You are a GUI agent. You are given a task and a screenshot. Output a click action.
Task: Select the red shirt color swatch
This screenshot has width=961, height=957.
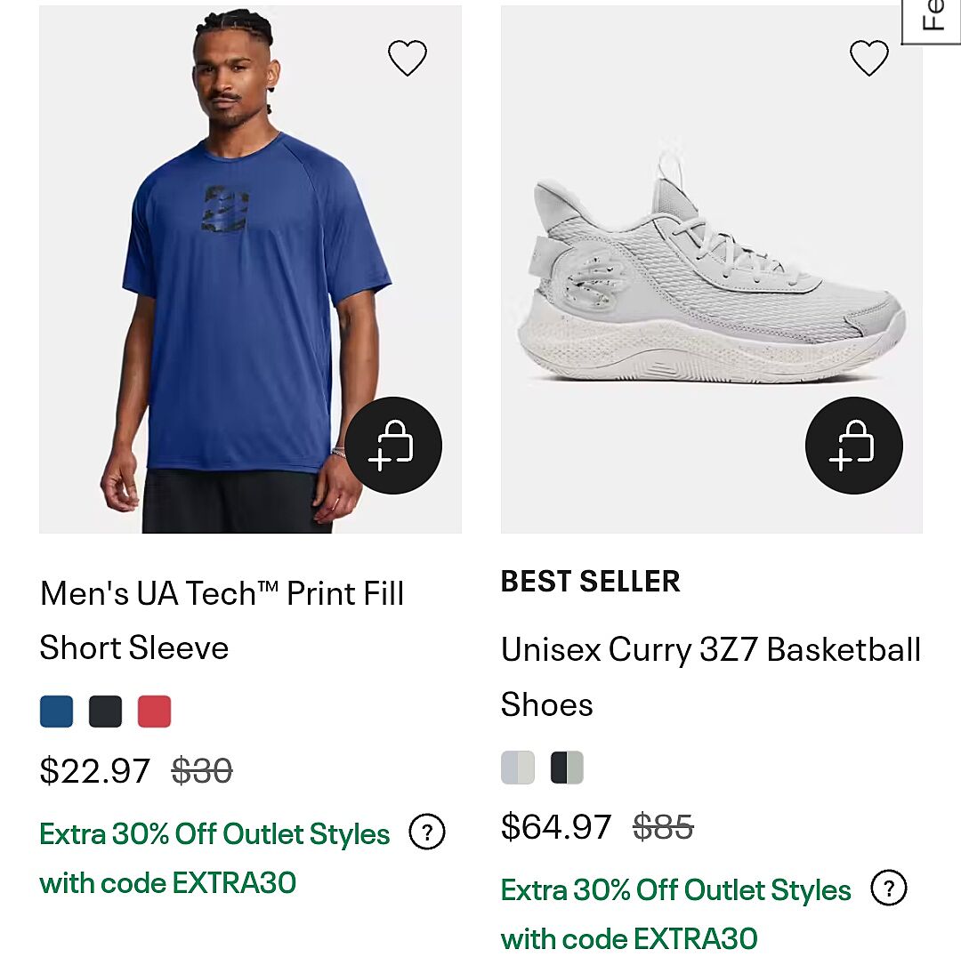(x=154, y=712)
